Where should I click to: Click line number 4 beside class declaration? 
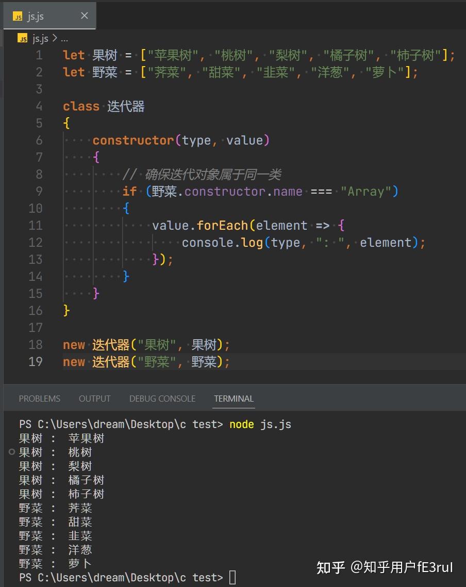pyautogui.click(x=39, y=106)
